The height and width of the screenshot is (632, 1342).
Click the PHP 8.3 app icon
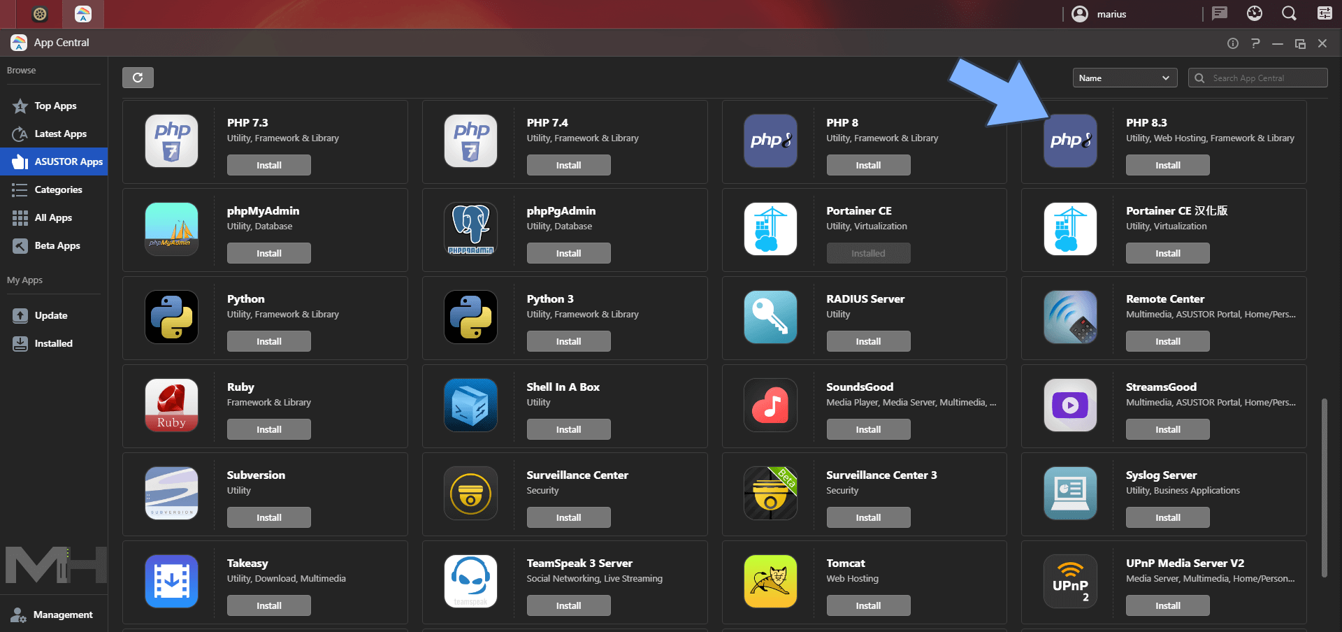(1070, 141)
